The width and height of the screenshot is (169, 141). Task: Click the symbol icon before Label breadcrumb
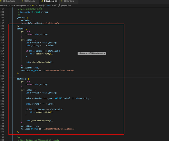pyautogui.click(x=48, y=6)
